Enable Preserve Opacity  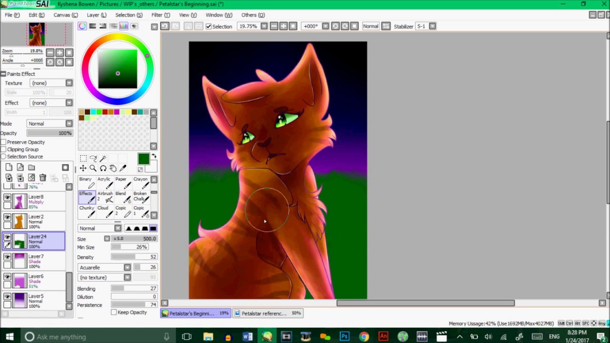(x=3, y=142)
